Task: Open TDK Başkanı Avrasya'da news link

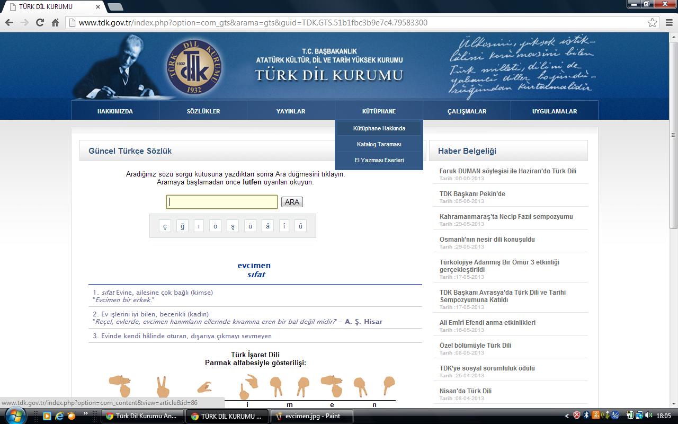Action: pyautogui.click(x=503, y=296)
